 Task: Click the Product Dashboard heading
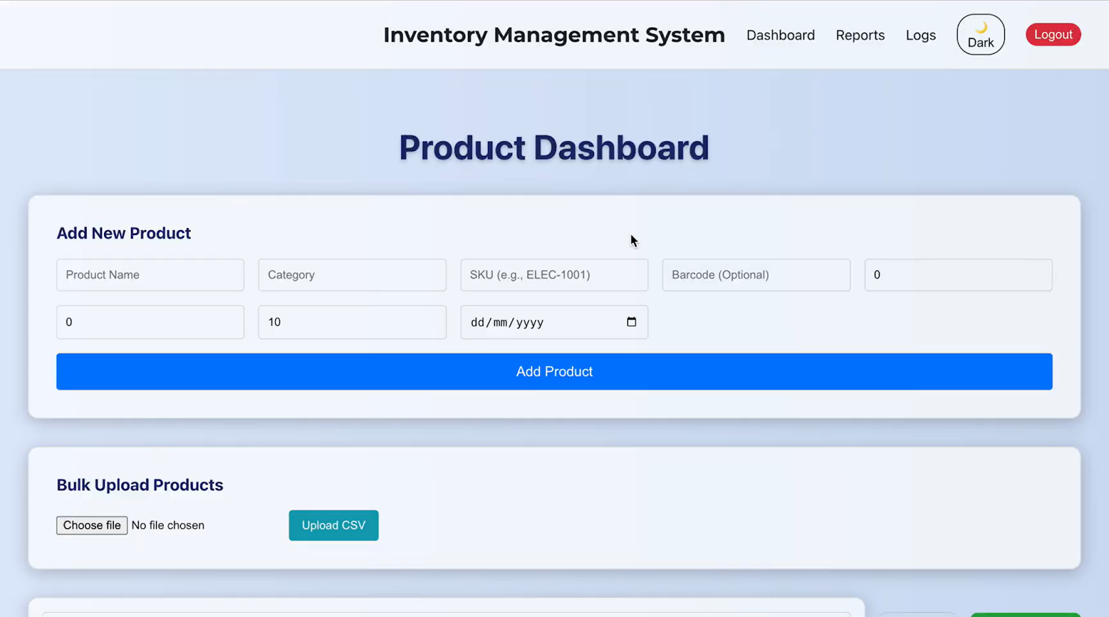[554, 148]
